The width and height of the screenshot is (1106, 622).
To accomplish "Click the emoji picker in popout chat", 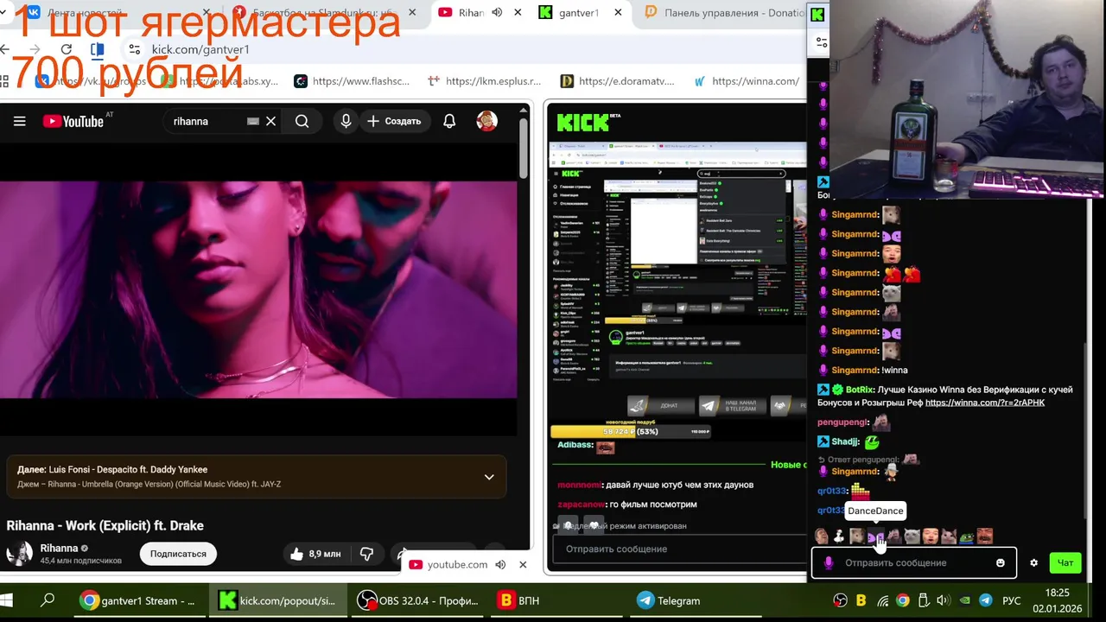I will coord(1001,562).
